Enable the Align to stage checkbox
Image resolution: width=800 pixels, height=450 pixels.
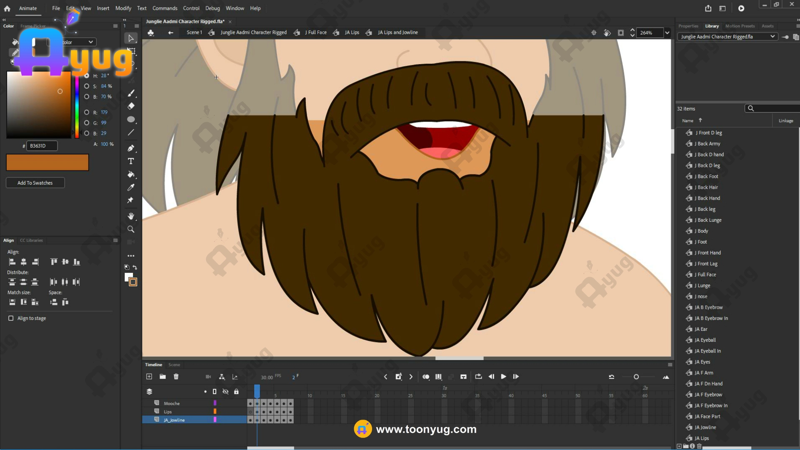click(11, 318)
